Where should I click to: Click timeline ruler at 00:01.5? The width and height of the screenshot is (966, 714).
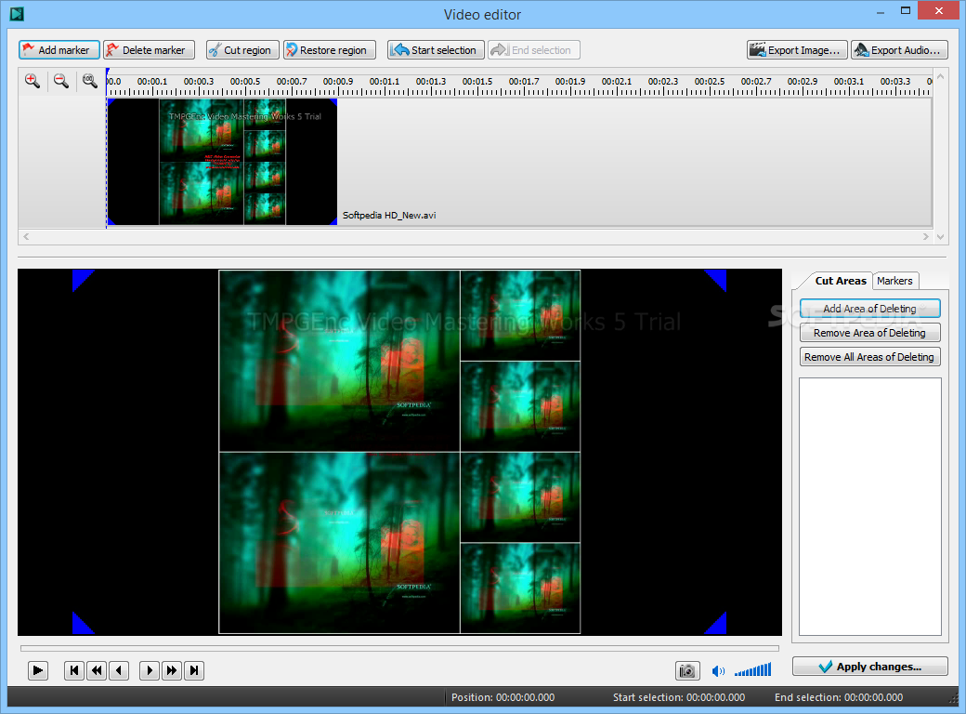point(477,82)
